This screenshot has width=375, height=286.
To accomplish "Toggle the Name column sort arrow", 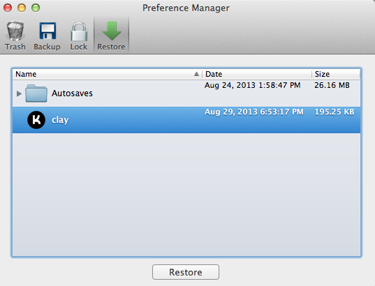I will click(x=196, y=74).
